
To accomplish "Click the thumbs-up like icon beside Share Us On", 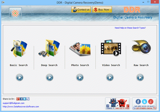I will point(28,99).
